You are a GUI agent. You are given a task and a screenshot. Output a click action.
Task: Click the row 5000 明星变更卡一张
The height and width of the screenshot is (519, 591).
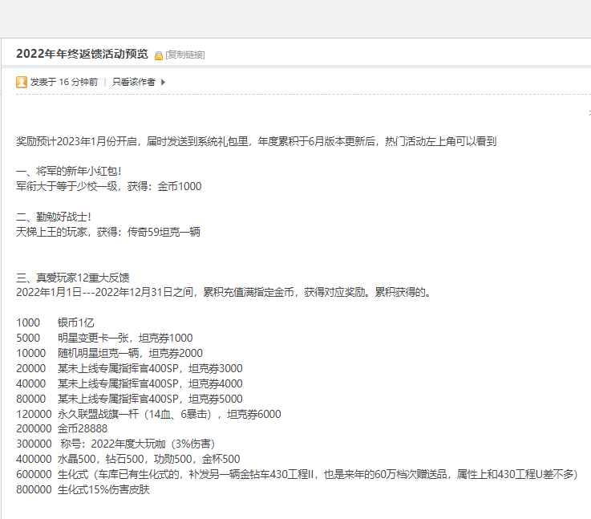click(104, 338)
